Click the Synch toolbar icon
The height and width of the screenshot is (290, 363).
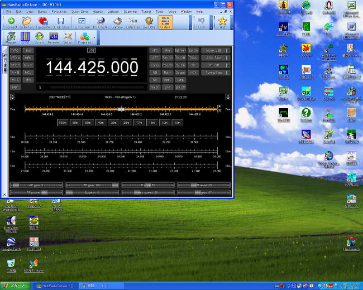39,38
